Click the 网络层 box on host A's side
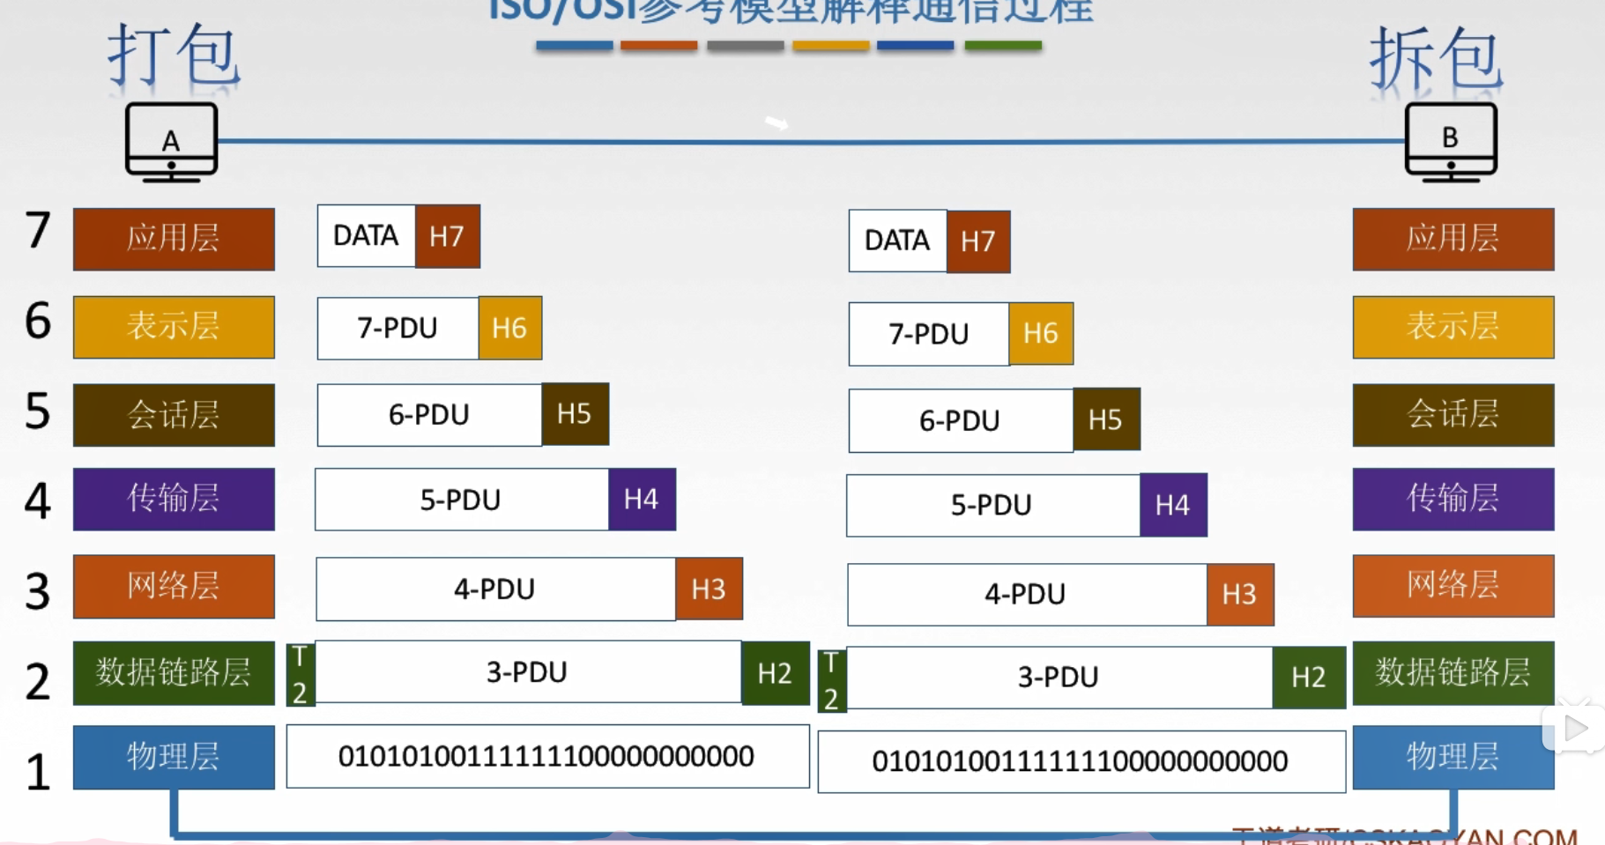This screenshot has width=1605, height=845. click(x=174, y=586)
